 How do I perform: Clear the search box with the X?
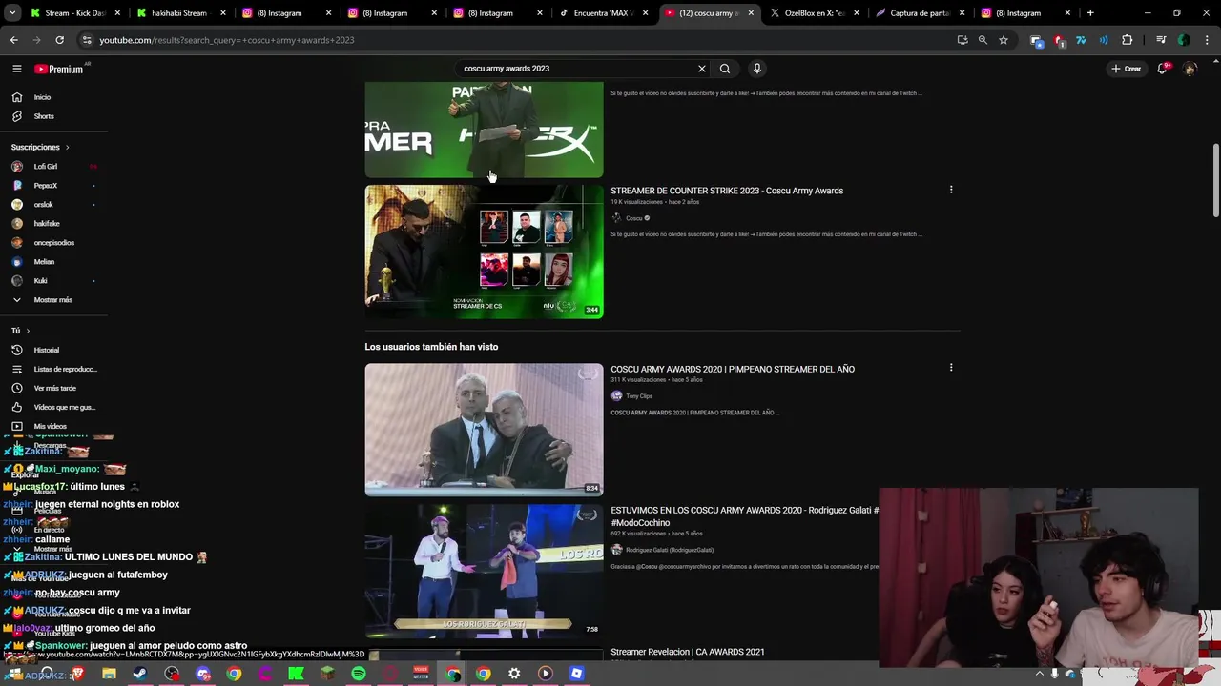click(702, 69)
